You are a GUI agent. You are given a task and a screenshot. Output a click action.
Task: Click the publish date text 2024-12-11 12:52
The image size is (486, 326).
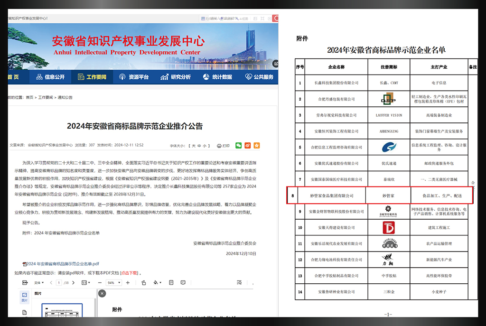[129, 145]
